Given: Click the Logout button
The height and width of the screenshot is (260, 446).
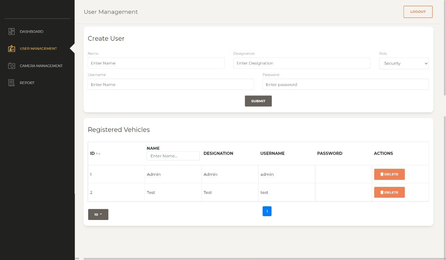Looking at the screenshot, I should coord(418,12).
